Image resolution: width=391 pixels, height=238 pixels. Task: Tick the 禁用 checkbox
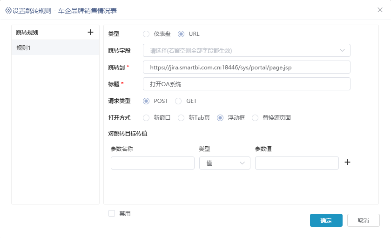(112, 213)
